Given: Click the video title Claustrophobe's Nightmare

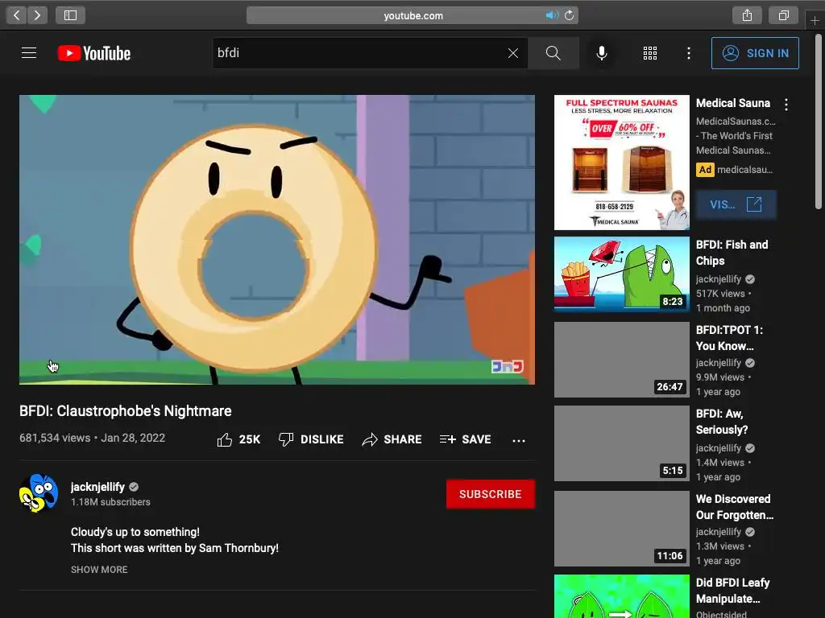Looking at the screenshot, I should pyautogui.click(x=125, y=411).
